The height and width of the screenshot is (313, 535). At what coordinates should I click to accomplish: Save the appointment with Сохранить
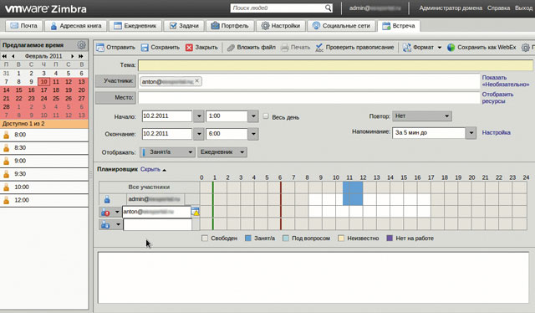point(160,48)
